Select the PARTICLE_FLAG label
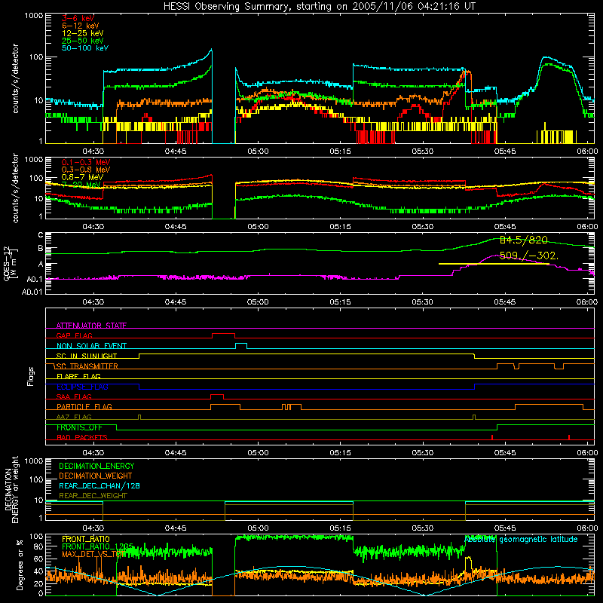 [x=84, y=407]
